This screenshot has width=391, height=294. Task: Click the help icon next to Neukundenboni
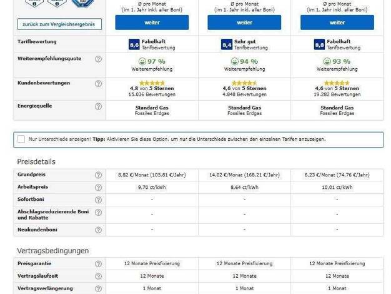[98, 230]
